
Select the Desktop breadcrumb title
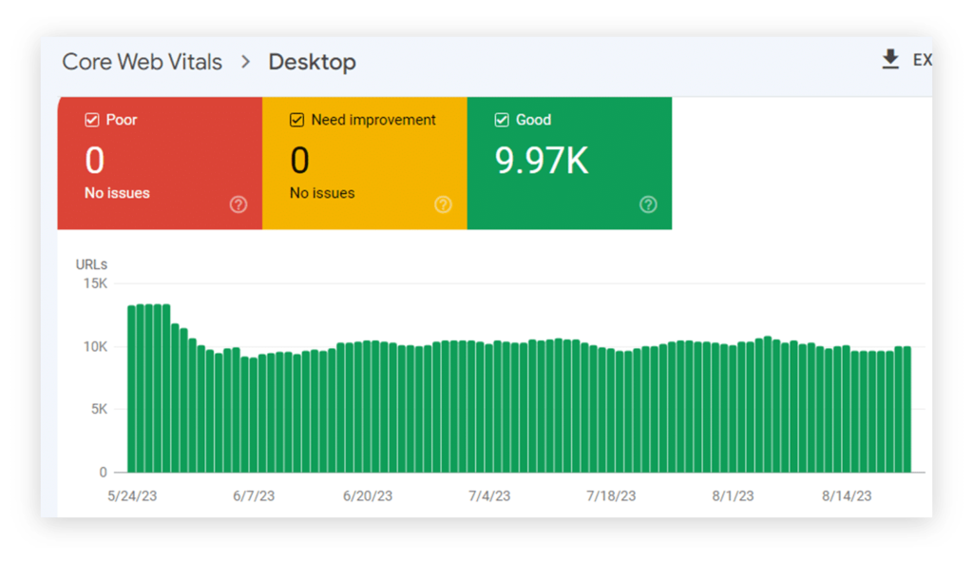[x=312, y=62]
